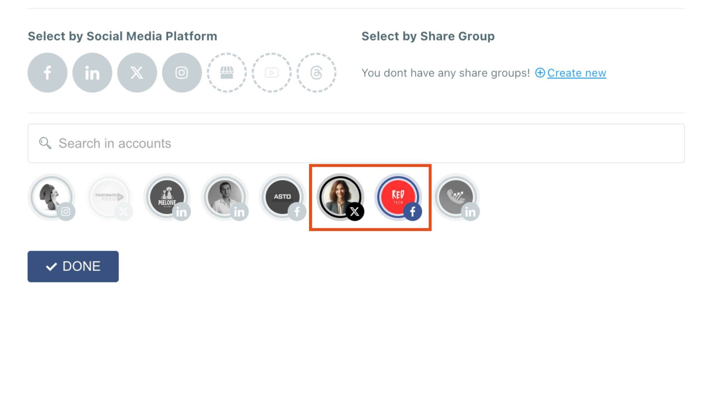Select the man's LinkedIn profile avatar
The width and height of the screenshot is (708, 398).
[x=225, y=197]
